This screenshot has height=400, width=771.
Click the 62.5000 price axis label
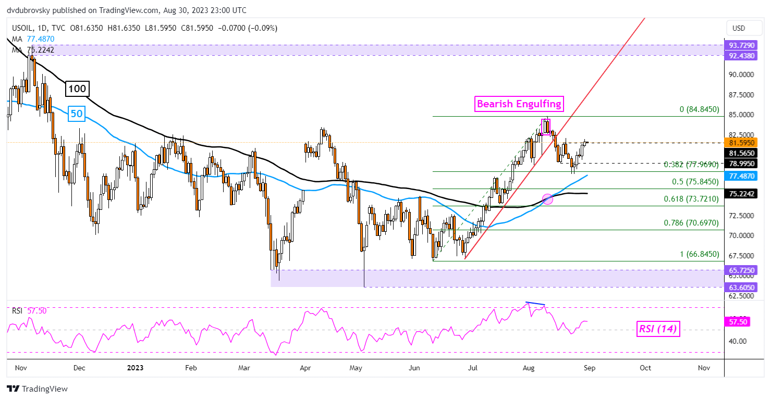tap(742, 296)
